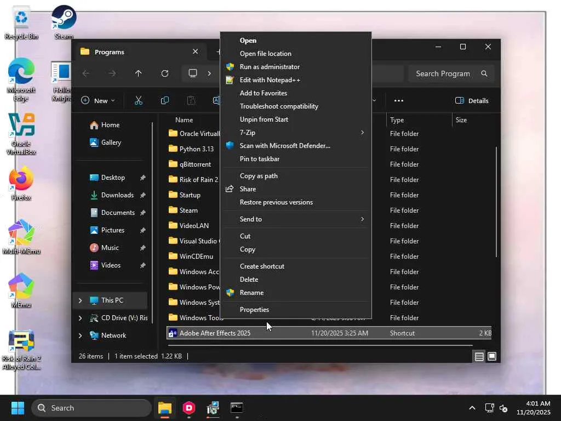Show hidden system tray icons

[x=472, y=408]
